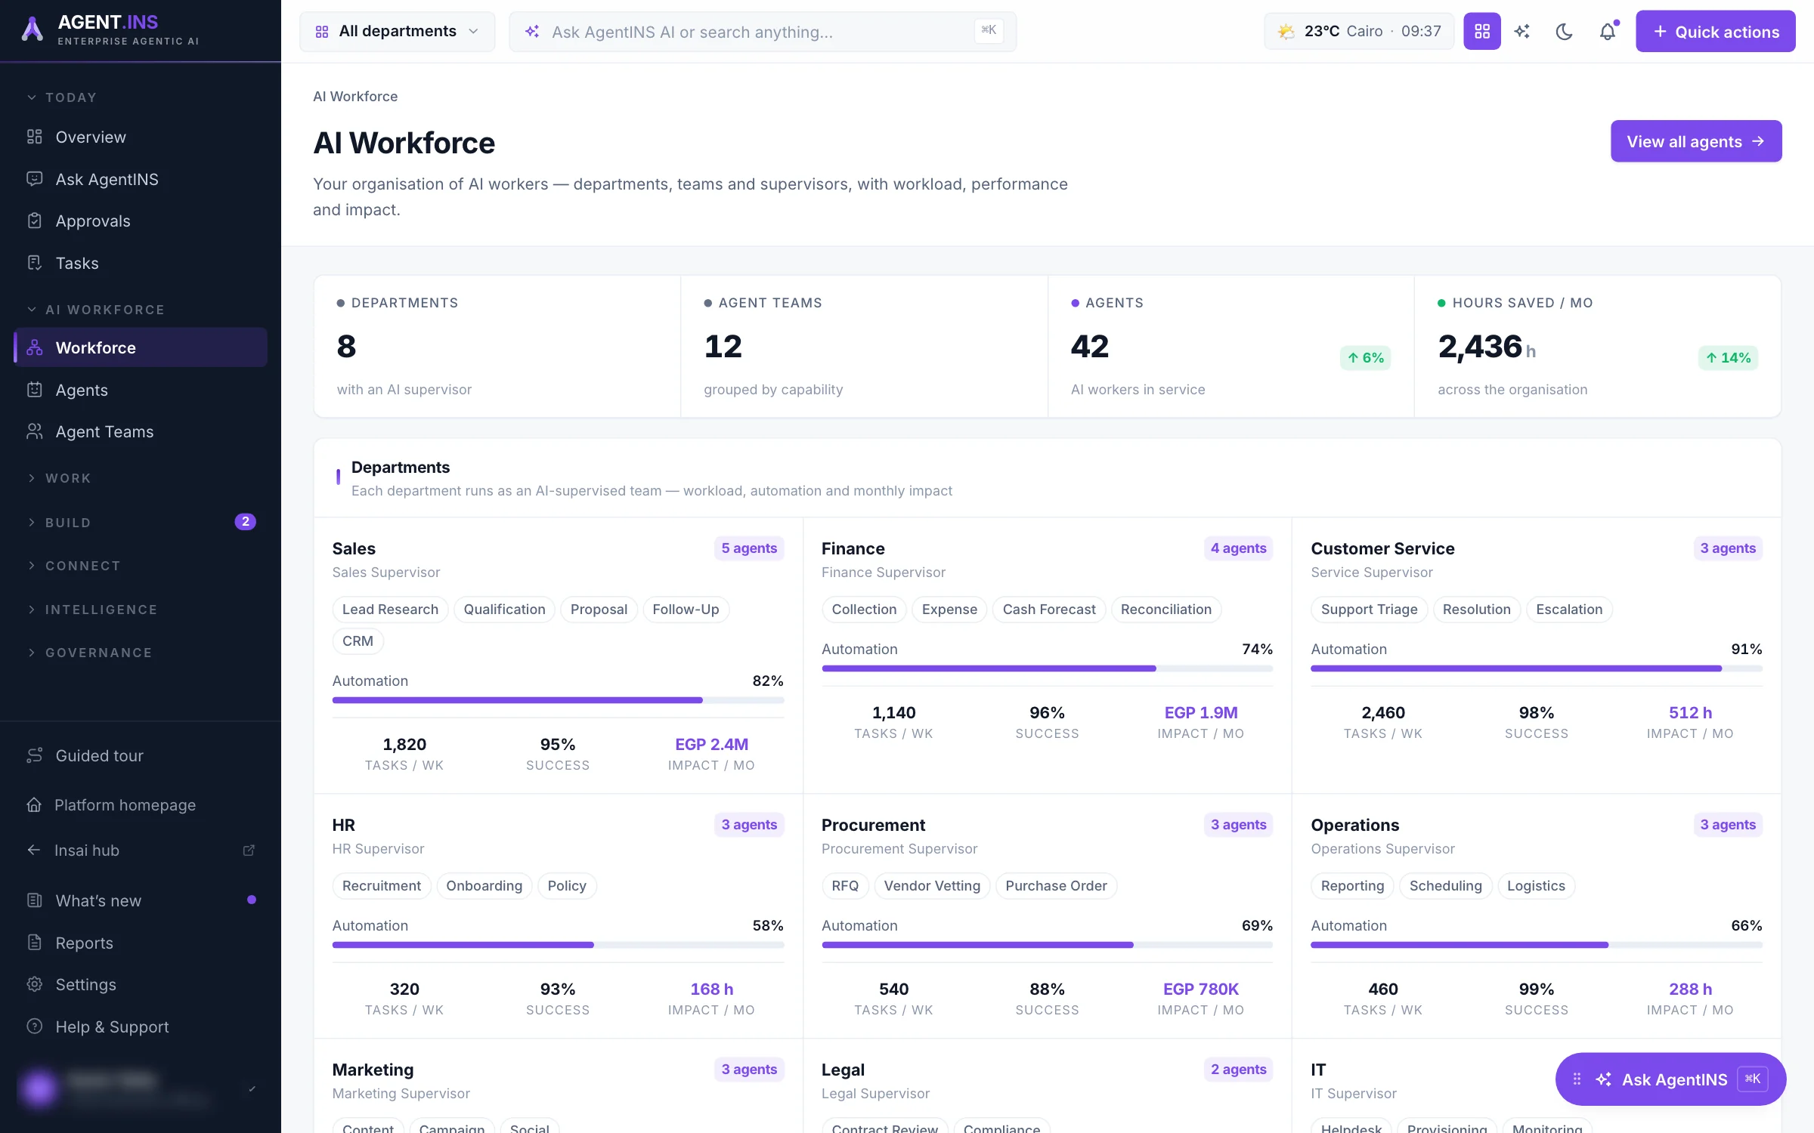Click the Help & Support question icon

click(35, 1026)
